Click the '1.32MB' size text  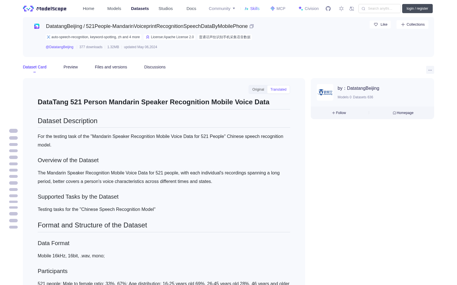(x=113, y=47)
